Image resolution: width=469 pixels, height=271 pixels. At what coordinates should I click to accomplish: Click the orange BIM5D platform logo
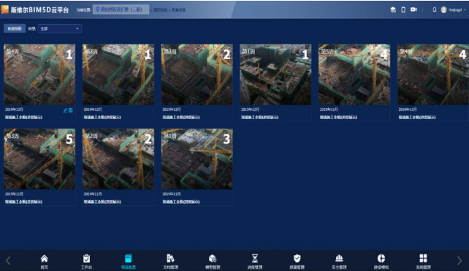click(5, 9)
